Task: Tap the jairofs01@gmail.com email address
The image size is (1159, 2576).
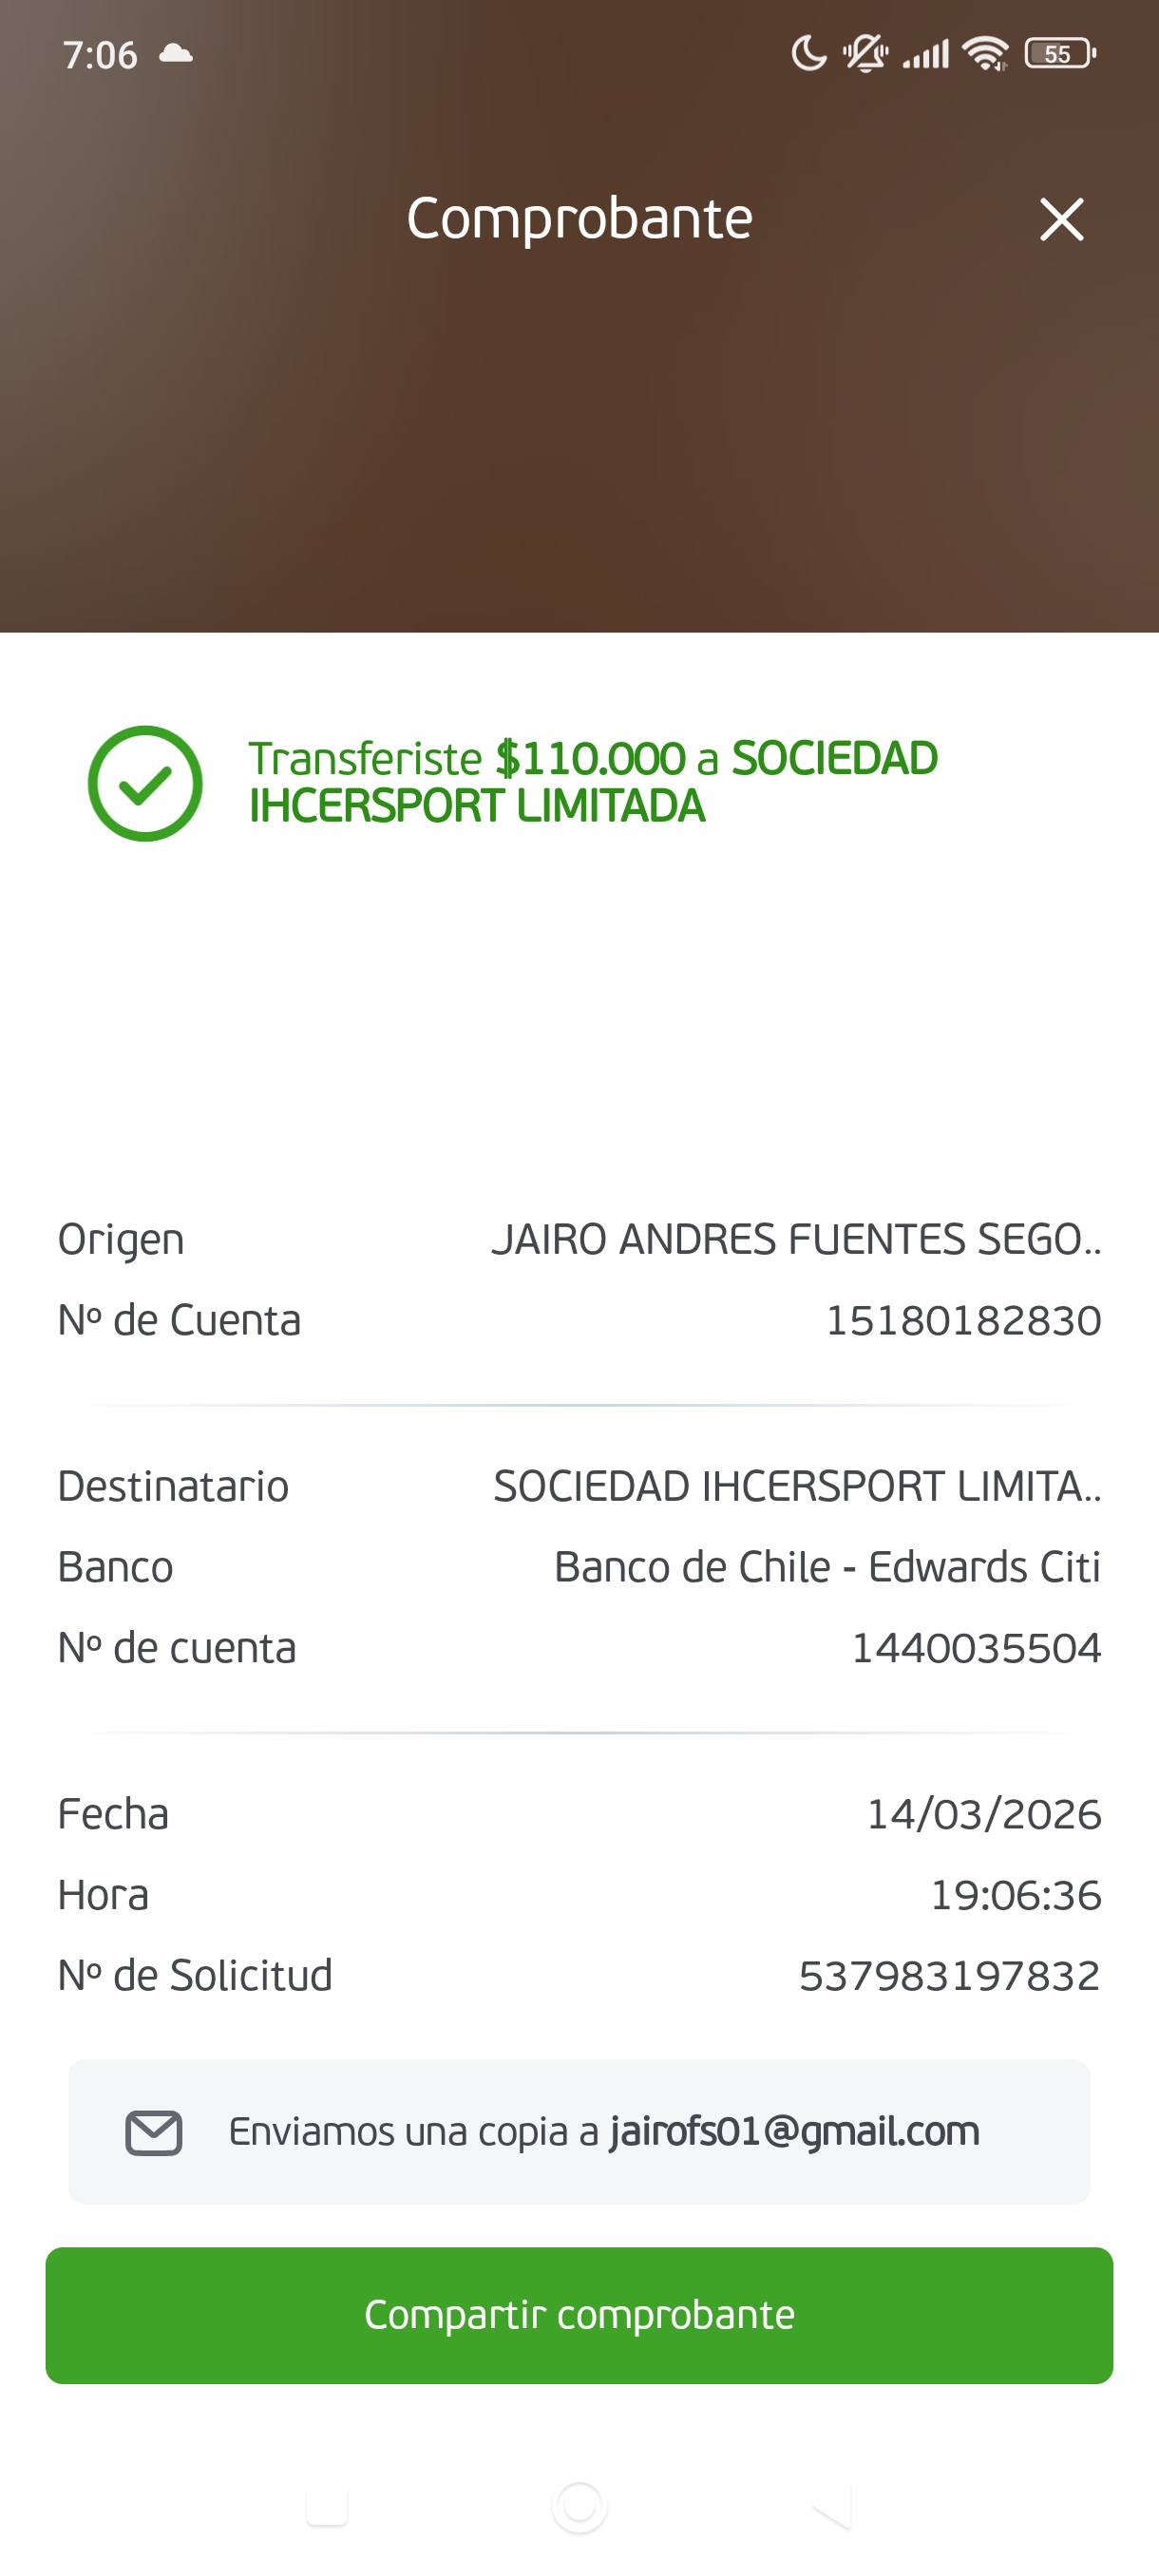Action: 794,2131
